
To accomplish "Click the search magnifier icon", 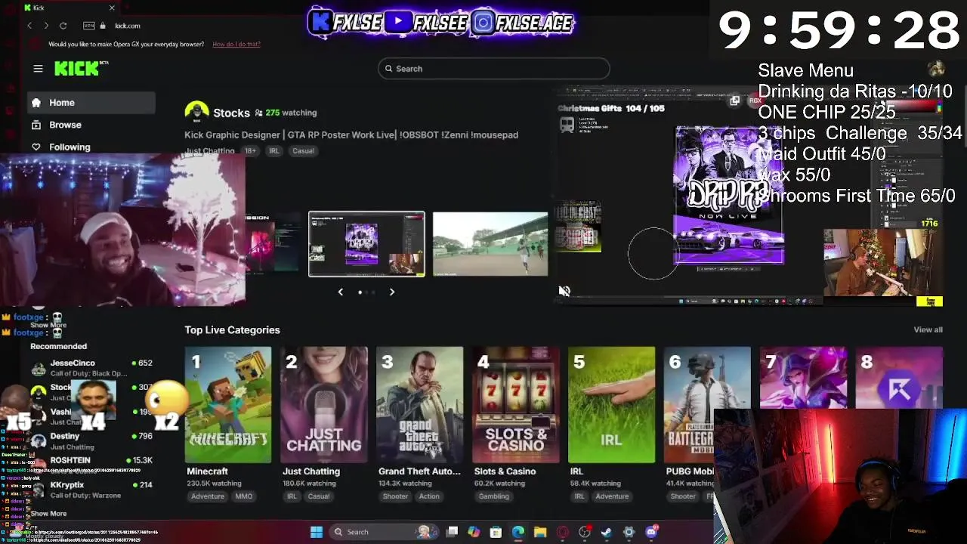I will (x=389, y=69).
